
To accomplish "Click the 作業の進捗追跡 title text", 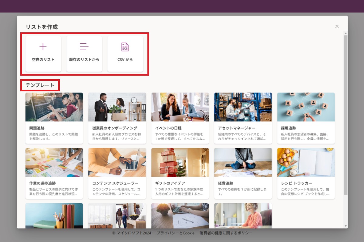I will coord(42,183).
